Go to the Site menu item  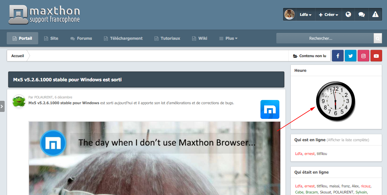(51, 38)
